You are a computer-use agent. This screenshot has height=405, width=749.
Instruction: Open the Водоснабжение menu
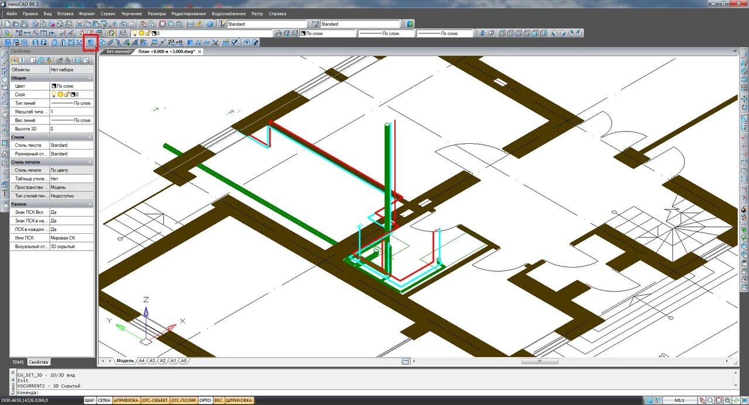point(229,13)
